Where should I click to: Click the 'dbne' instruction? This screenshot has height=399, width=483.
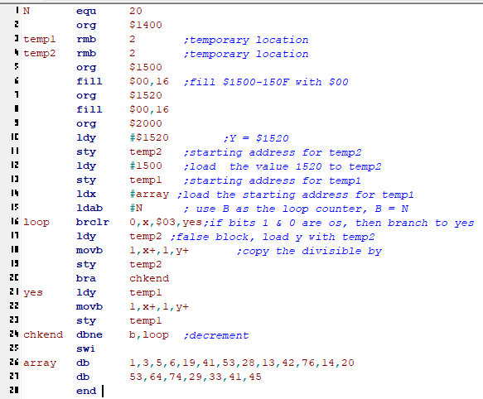[89, 334]
